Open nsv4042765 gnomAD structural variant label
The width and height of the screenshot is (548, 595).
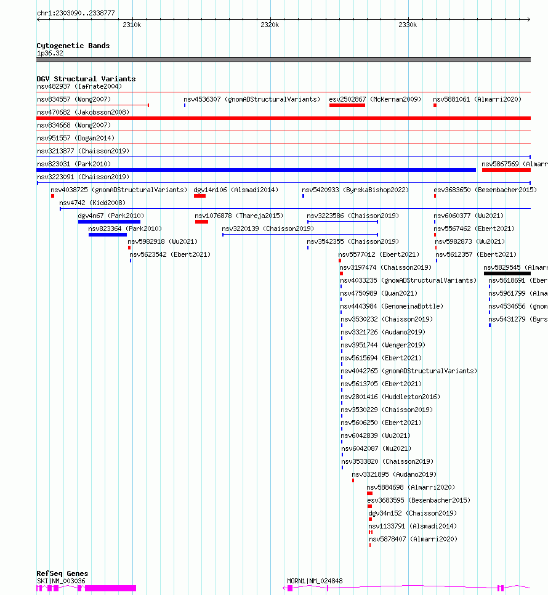point(409,370)
